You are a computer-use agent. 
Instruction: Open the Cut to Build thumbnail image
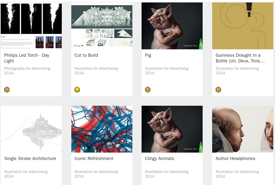(102, 26)
